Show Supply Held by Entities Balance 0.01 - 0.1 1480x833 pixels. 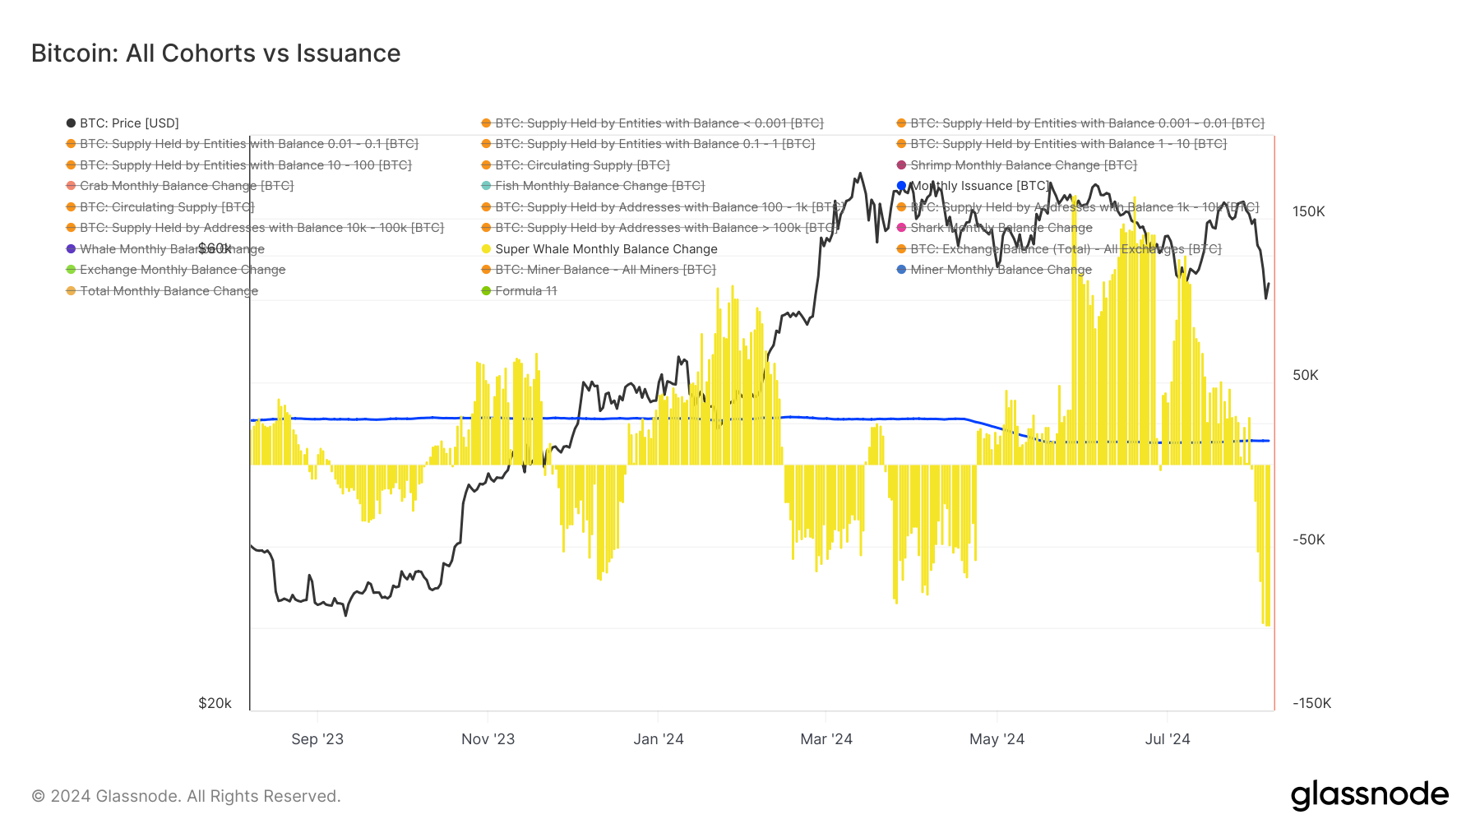coord(242,144)
